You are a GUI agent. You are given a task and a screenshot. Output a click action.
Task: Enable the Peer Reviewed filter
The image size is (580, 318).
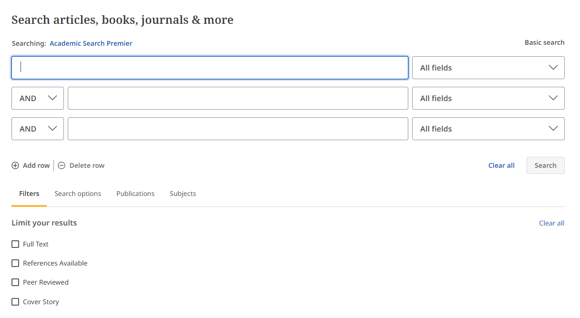(x=15, y=282)
